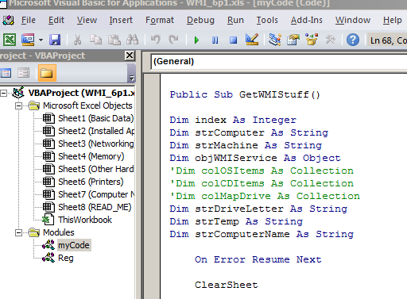Open the Edit menu
This screenshot has width=407, height=299.
pyautogui.click(x=56, y=20)
